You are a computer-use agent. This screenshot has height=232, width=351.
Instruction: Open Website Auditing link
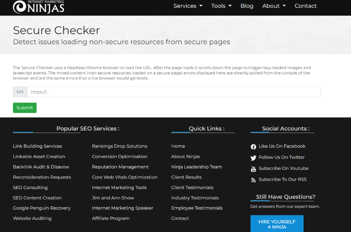point(32,218)
